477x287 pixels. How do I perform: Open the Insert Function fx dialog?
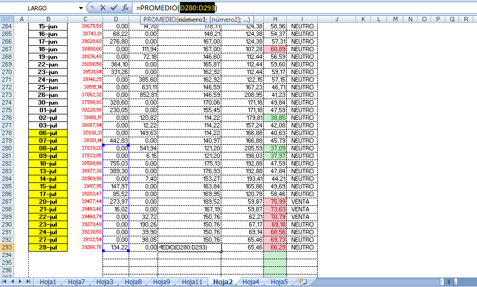coord(125,8)
